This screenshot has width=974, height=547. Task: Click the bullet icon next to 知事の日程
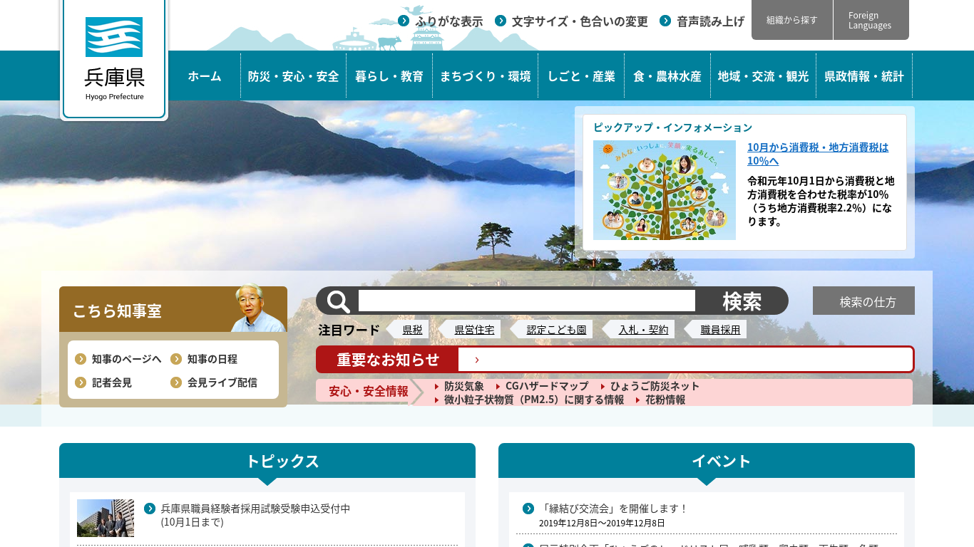pos(176,359)
